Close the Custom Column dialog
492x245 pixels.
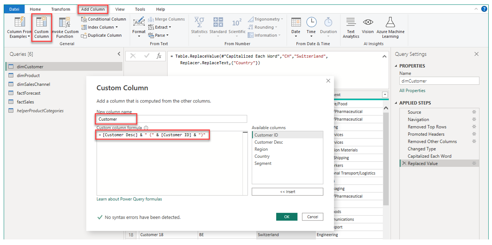point(328,81)
